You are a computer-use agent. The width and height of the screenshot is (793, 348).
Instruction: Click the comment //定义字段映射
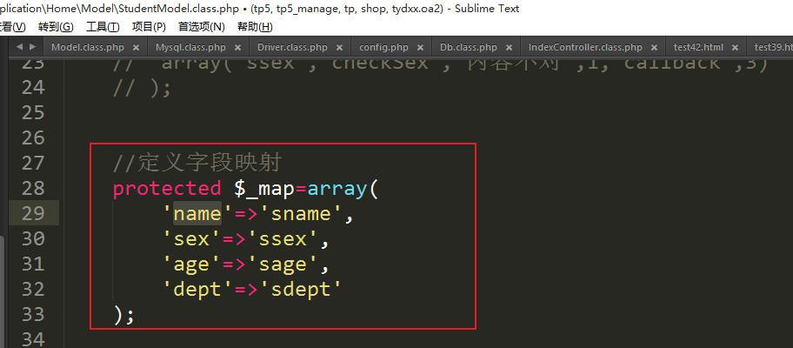pyautogui.click(x=197, y=164)
